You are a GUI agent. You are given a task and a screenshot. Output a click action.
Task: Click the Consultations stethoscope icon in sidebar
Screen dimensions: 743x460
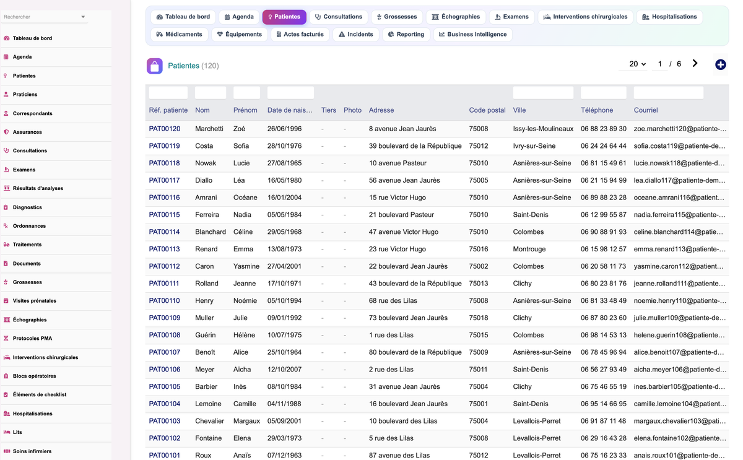[x=6, y=150]
